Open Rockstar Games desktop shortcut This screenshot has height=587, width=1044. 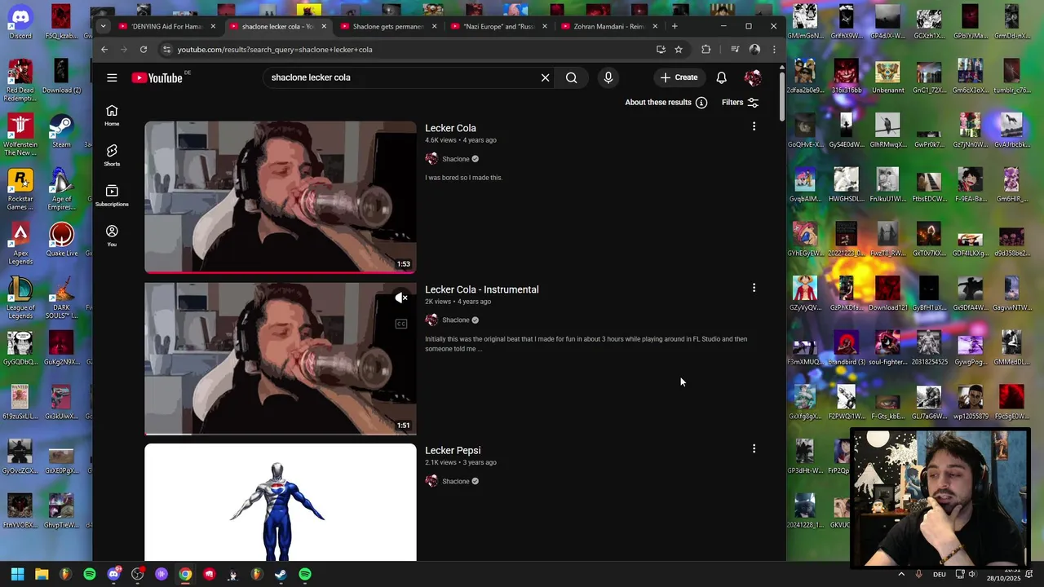pos(20,189)
